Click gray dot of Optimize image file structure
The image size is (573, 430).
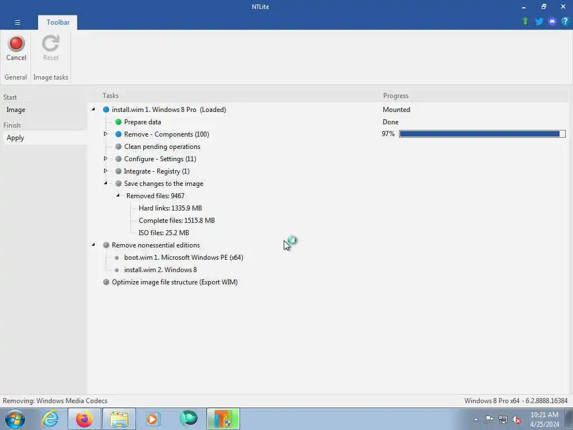[106, 282]
